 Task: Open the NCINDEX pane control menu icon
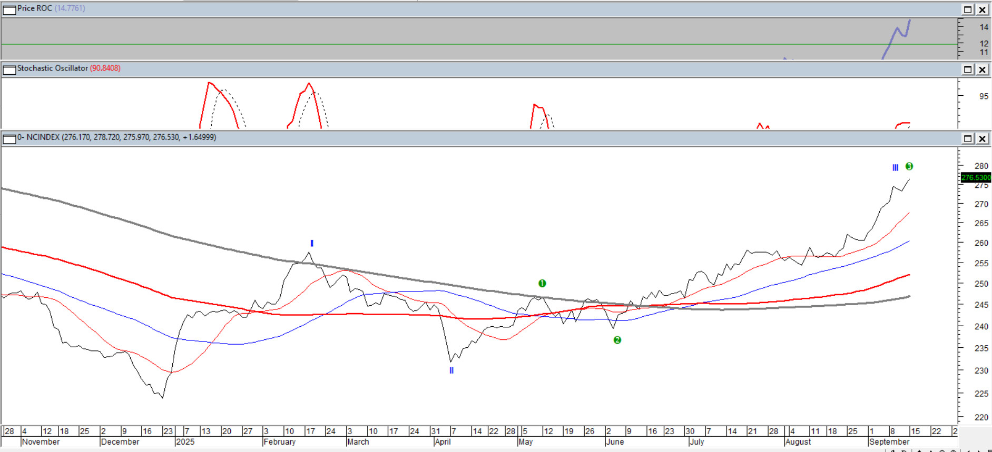point(9,138)
